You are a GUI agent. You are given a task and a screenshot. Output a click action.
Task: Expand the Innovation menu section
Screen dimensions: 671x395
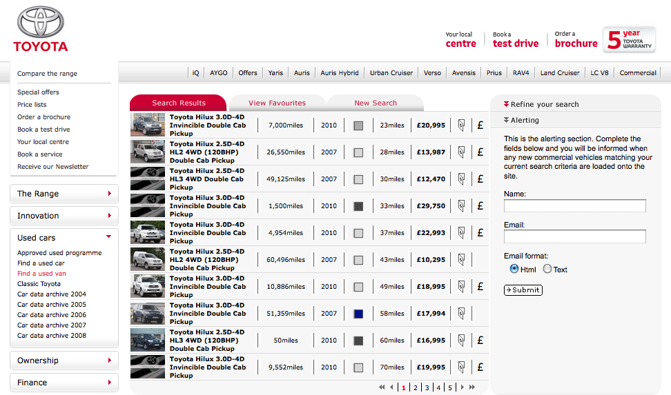point(64,216)
